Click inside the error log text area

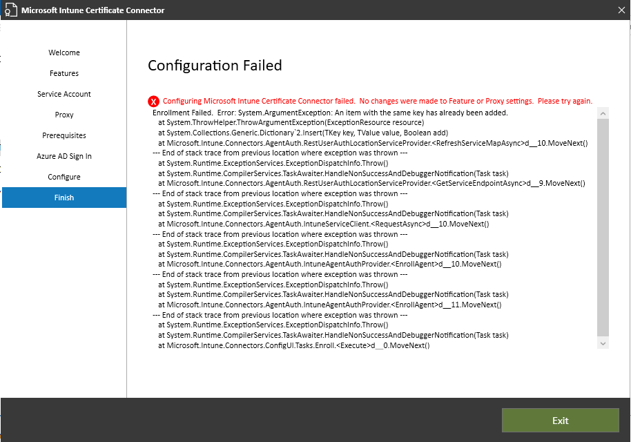coord(345,228)
